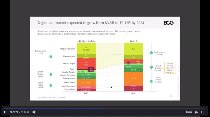The image size is (210, 117).
Task: Click the 'Video others' row label
Action: click(69, 90)
